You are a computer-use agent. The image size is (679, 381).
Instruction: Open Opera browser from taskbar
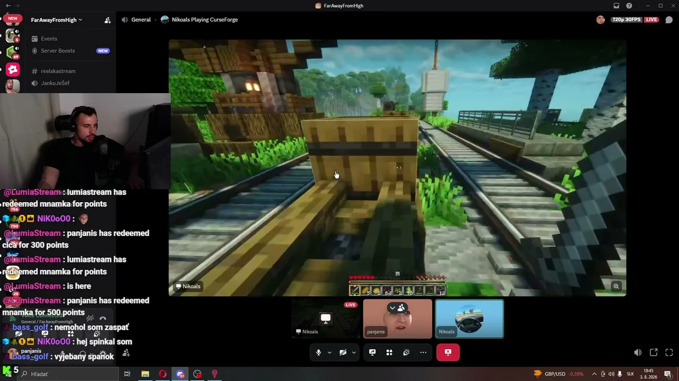[x=162, y=374]
